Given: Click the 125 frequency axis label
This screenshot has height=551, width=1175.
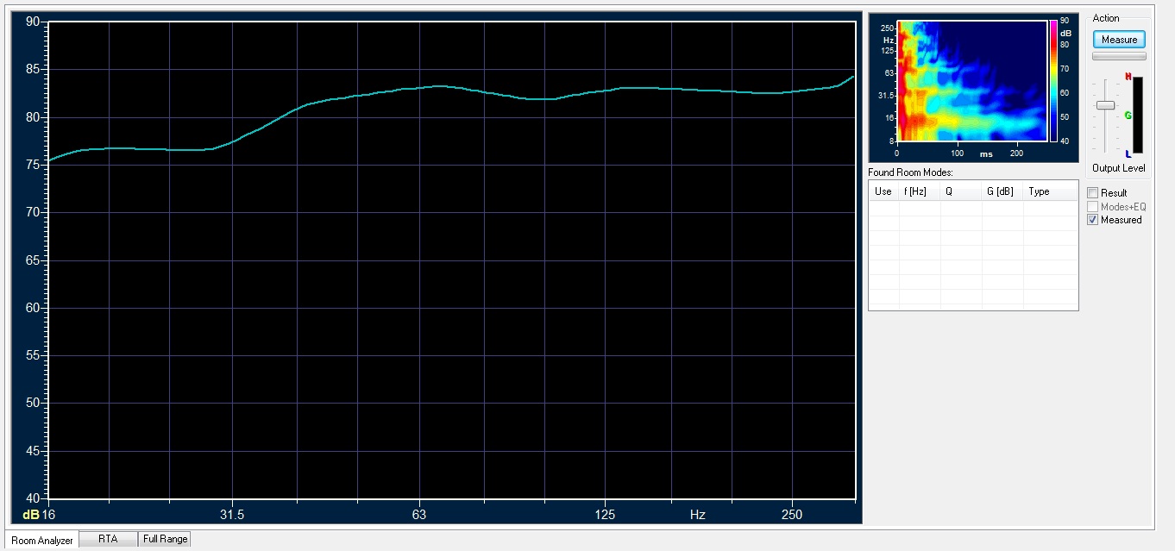Looking at the screenshot, I should tap(605, 515).
